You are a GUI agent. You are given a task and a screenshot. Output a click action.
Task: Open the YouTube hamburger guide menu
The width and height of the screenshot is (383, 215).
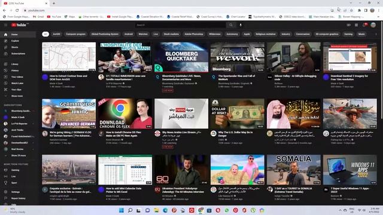[5, 25]
